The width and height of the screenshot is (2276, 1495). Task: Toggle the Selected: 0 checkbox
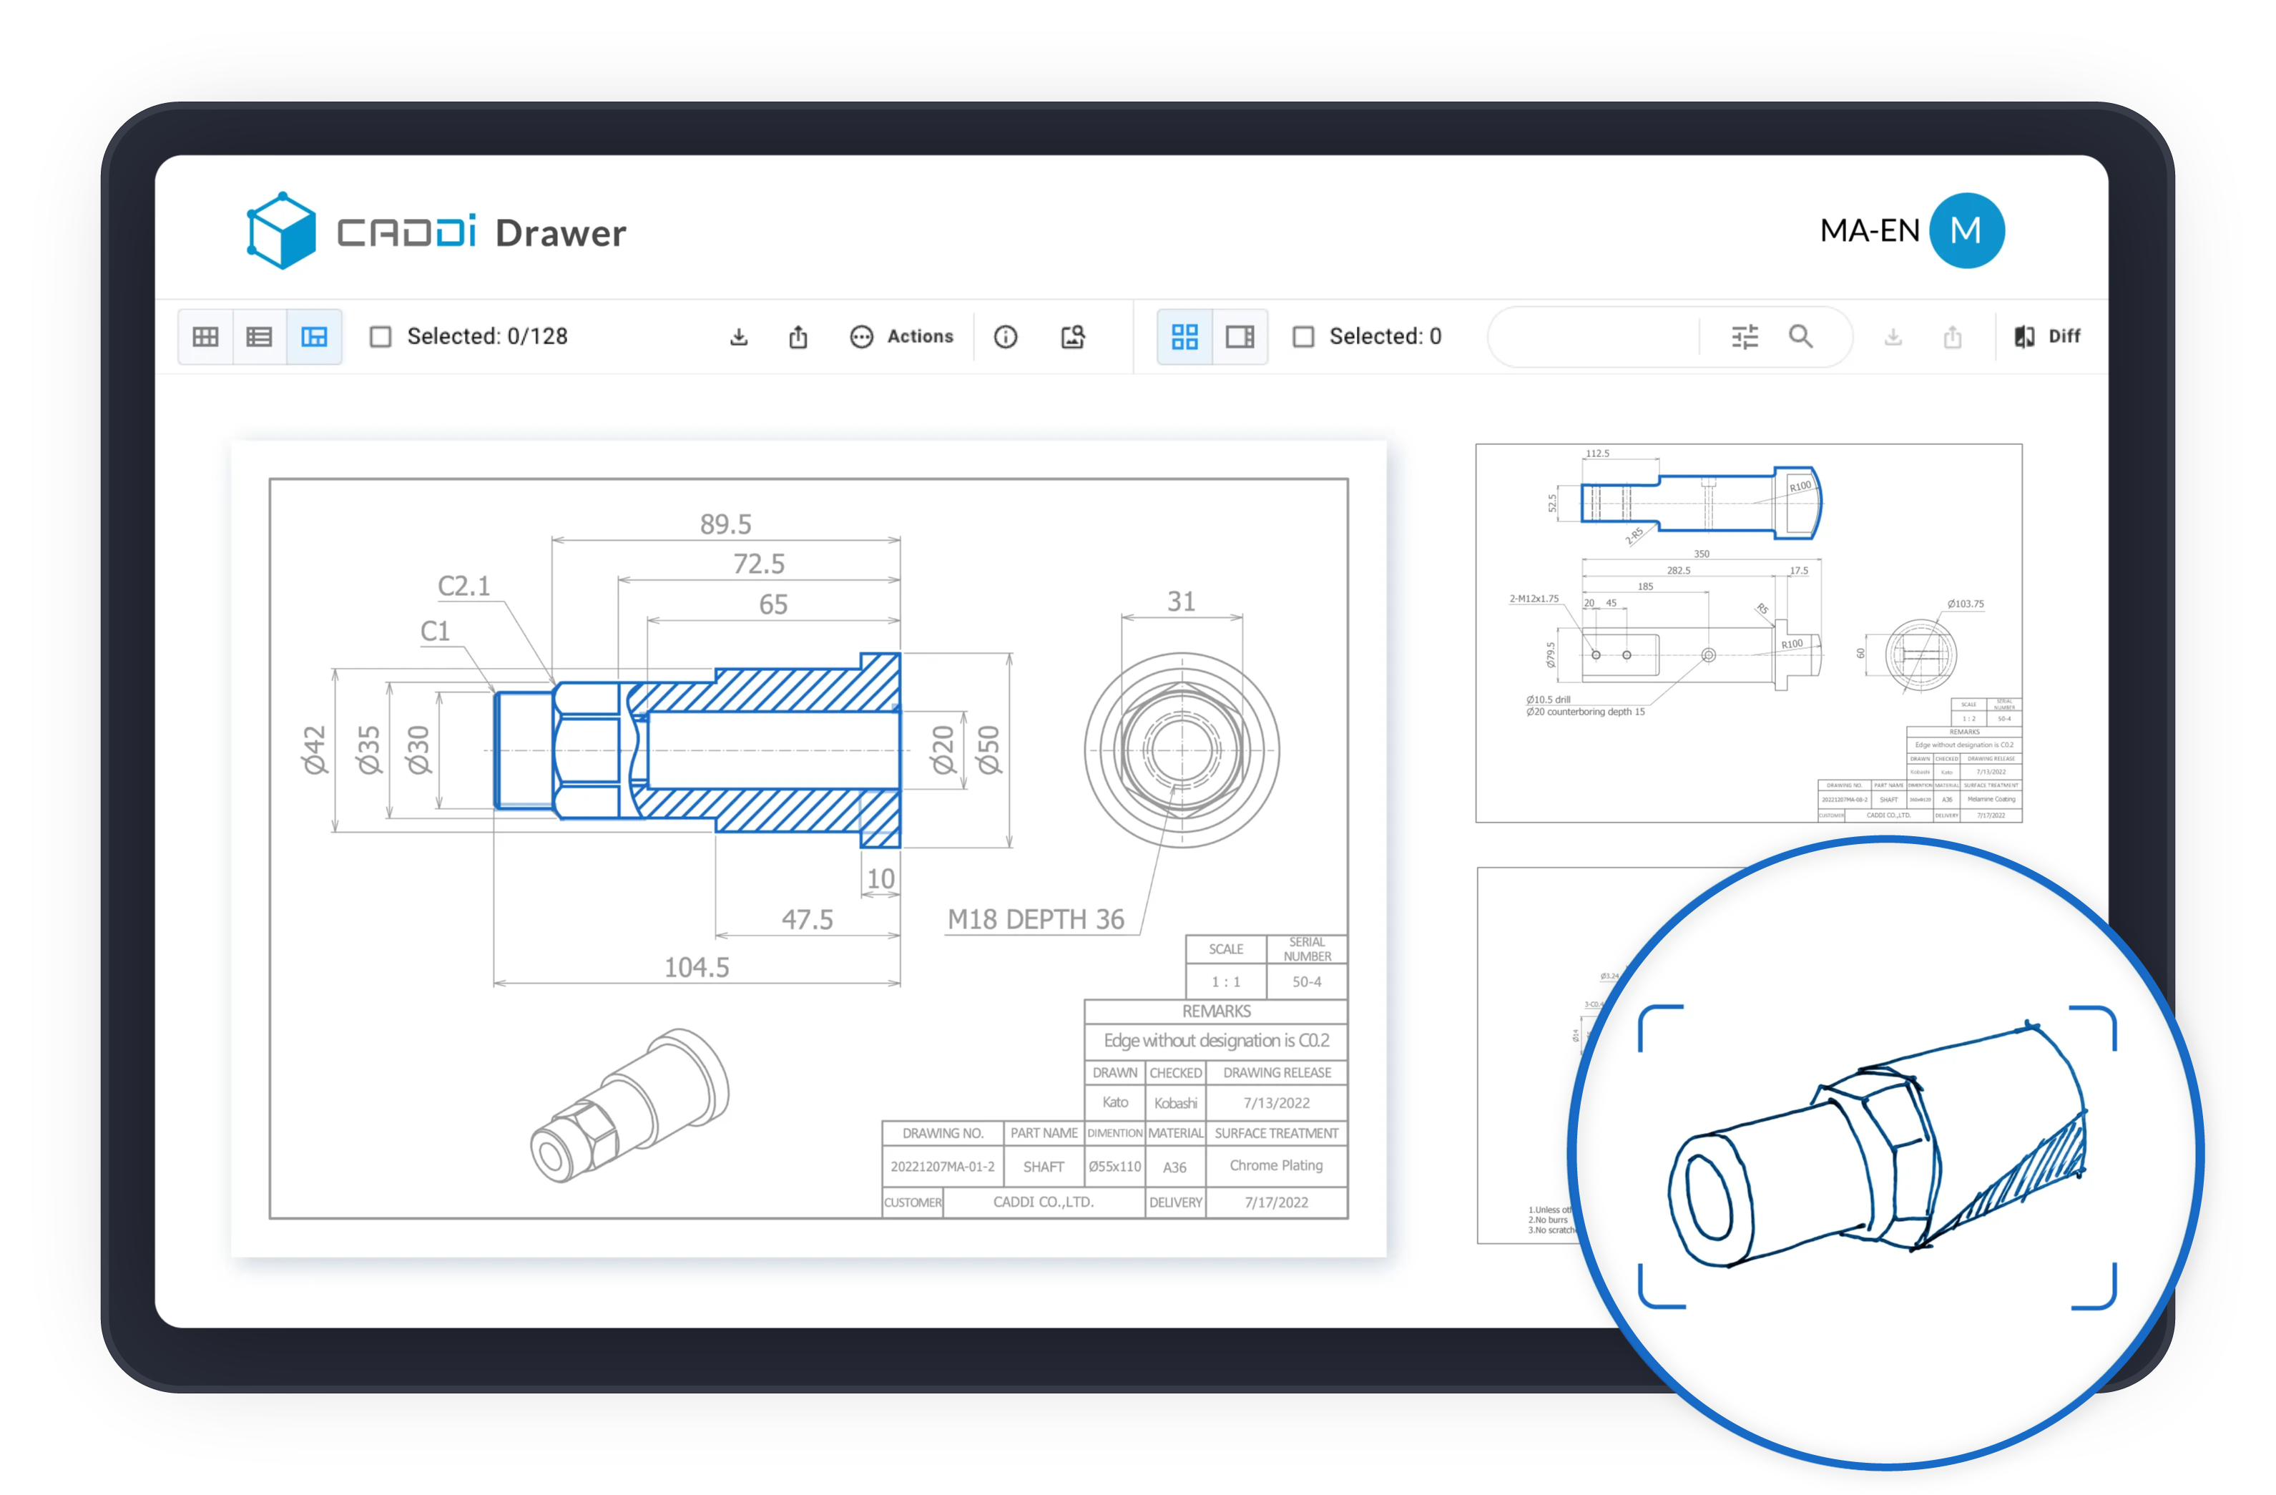[1303, 337]
